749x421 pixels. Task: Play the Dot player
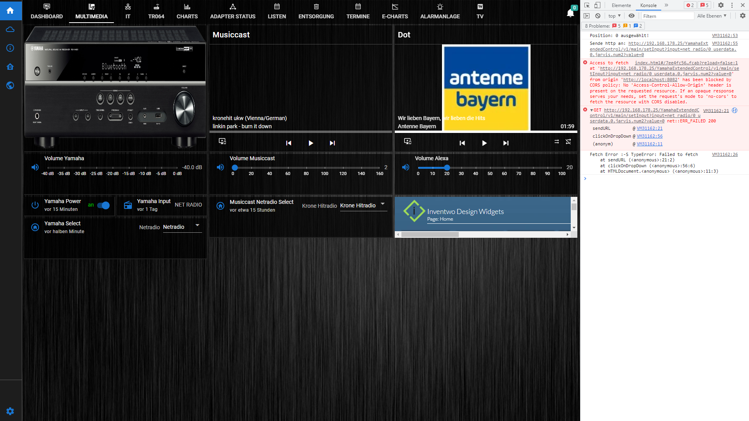484,143
